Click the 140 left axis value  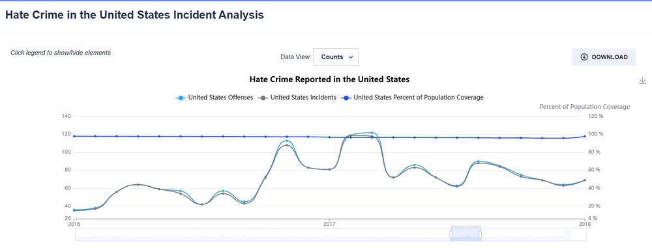point(67,117)
